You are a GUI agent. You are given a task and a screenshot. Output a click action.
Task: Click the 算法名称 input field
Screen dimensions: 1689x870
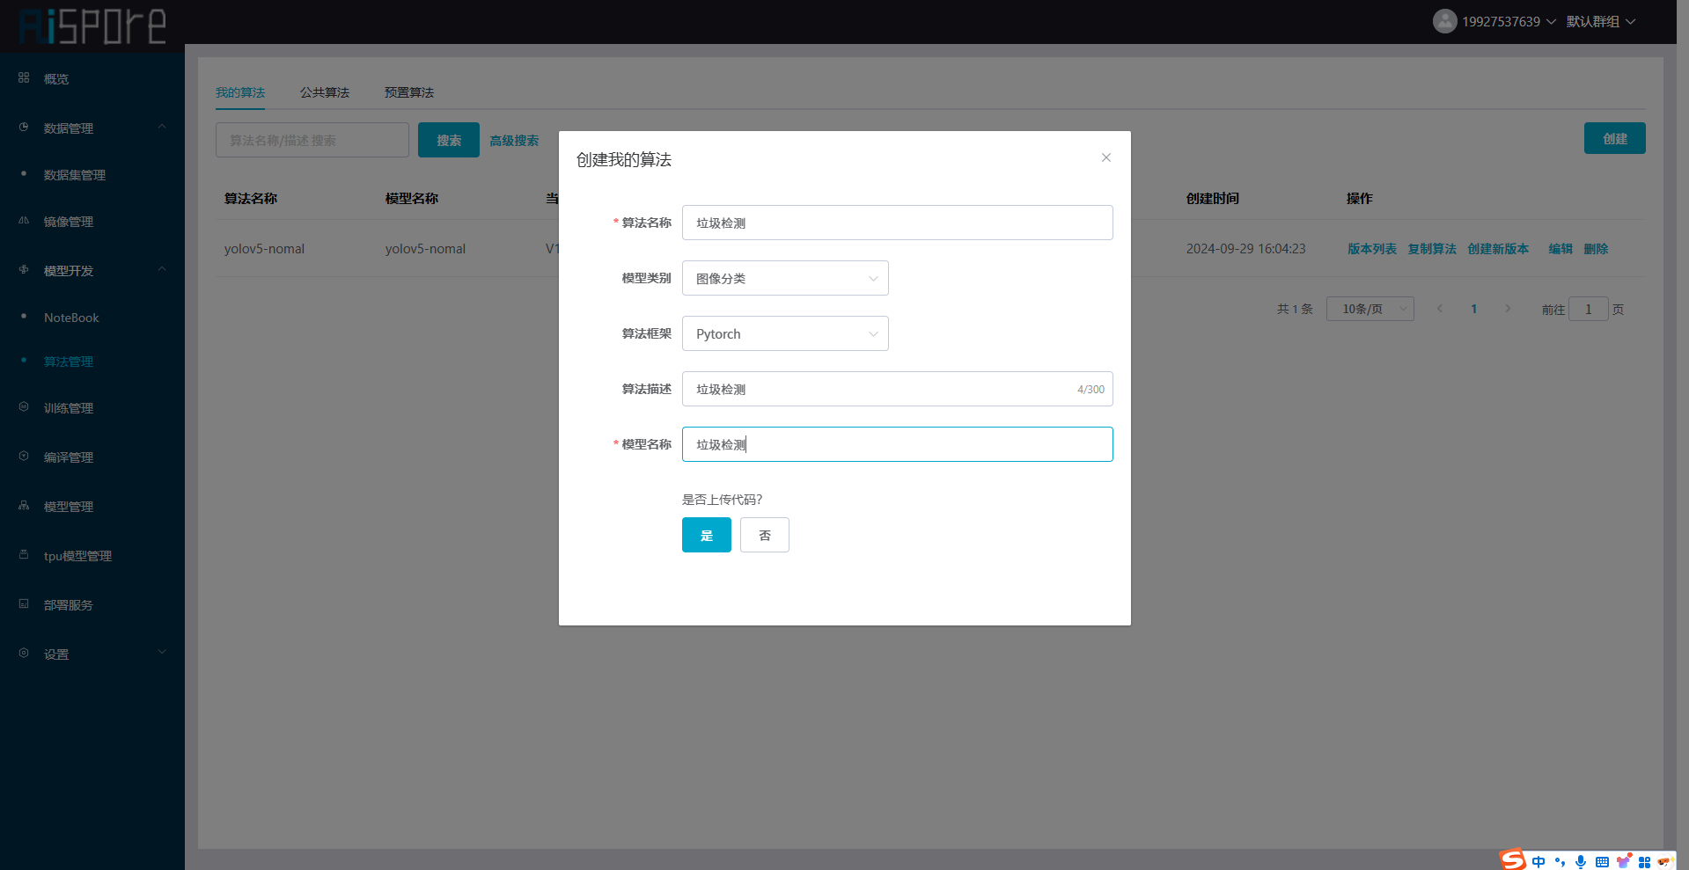(x=896, y=223)
